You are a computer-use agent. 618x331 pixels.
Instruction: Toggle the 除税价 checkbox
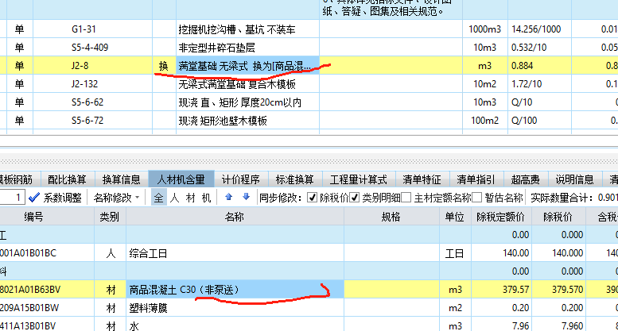(312, 198)
